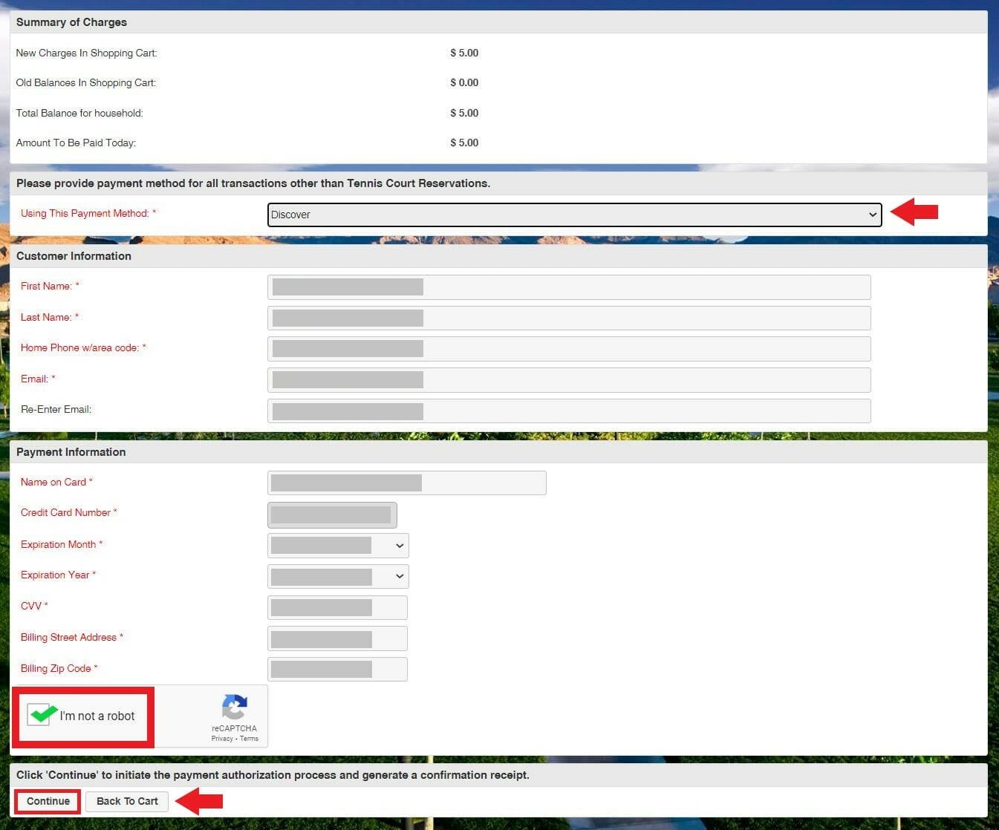
Task: Go back using Back To Cart button
Action: click(x=127, y=801)
